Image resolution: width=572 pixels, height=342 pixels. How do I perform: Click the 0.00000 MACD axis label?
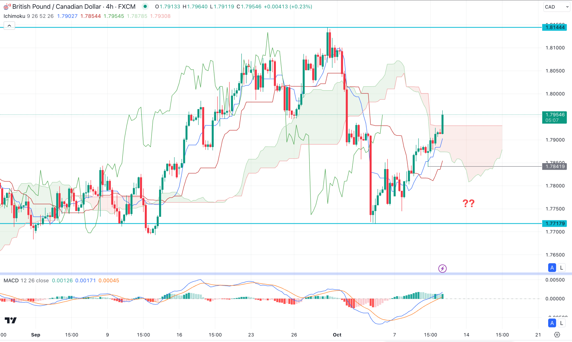555,299
